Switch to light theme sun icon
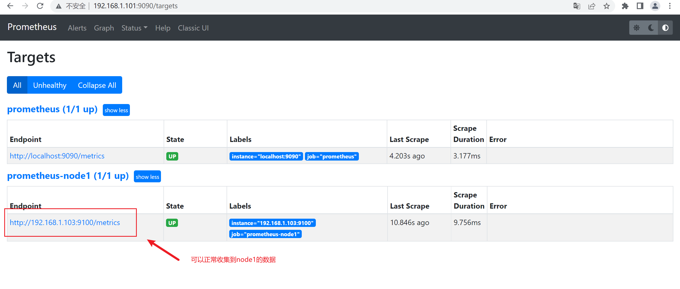This screenshot has height=289, width=680. pyautogui.click(x=636, y=28)
